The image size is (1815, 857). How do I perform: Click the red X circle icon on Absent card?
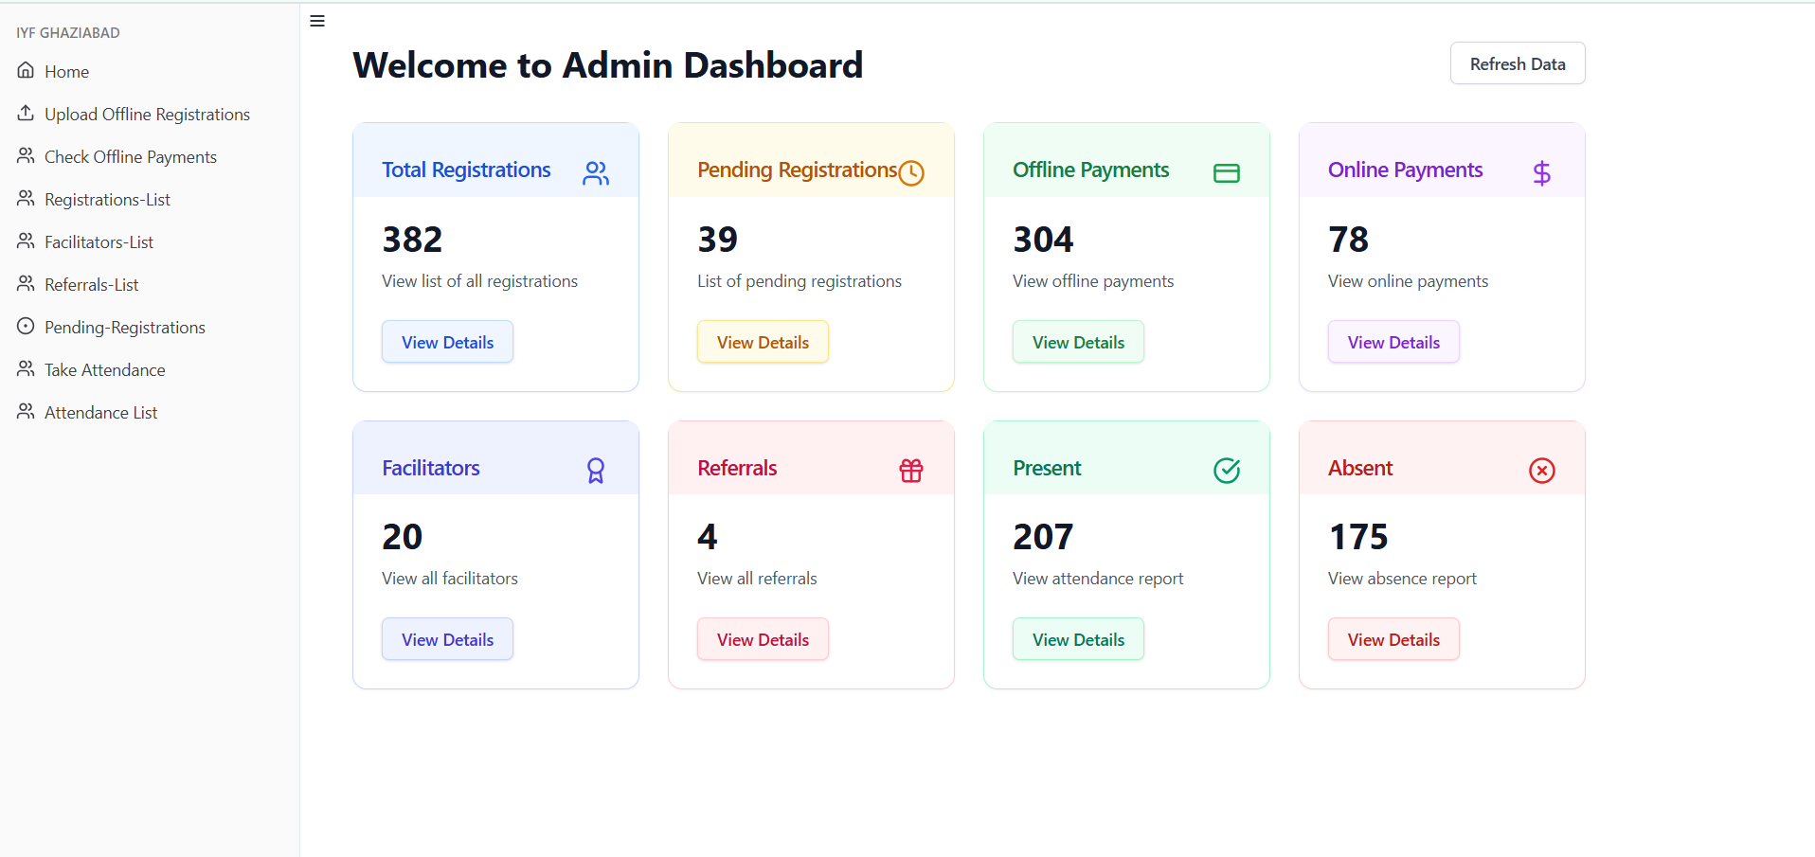(x=1541, y=471)
